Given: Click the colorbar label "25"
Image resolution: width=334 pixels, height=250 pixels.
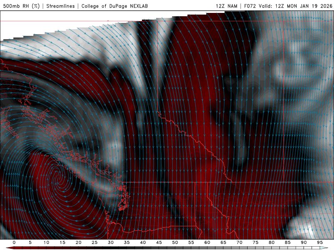Looking at the screenshot, I should (95, 242).
